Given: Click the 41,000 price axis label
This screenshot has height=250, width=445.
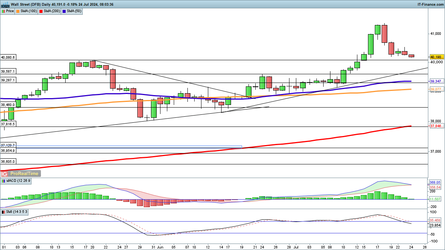Looking at the screenshot, I should coord(436,34).
